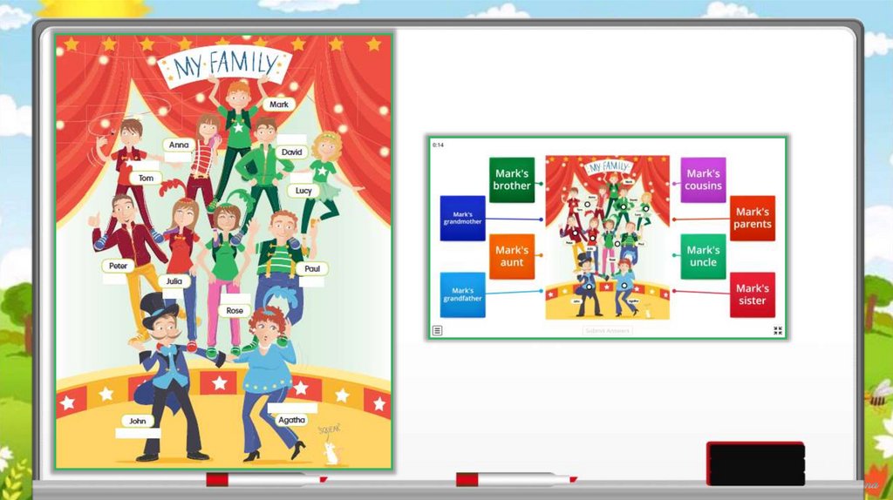Click the blank box above Agatha's label
This screenshot has width=893, height=500.
click(x=292, y=408)
